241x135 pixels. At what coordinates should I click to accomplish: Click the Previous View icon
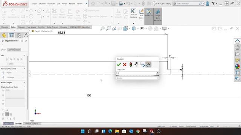tap(114, 28)
